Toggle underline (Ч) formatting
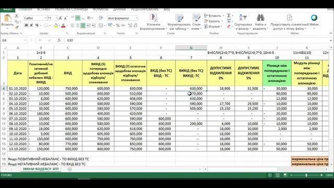The image size is (334, 188). pyautogui.click(x=37, y=26)
